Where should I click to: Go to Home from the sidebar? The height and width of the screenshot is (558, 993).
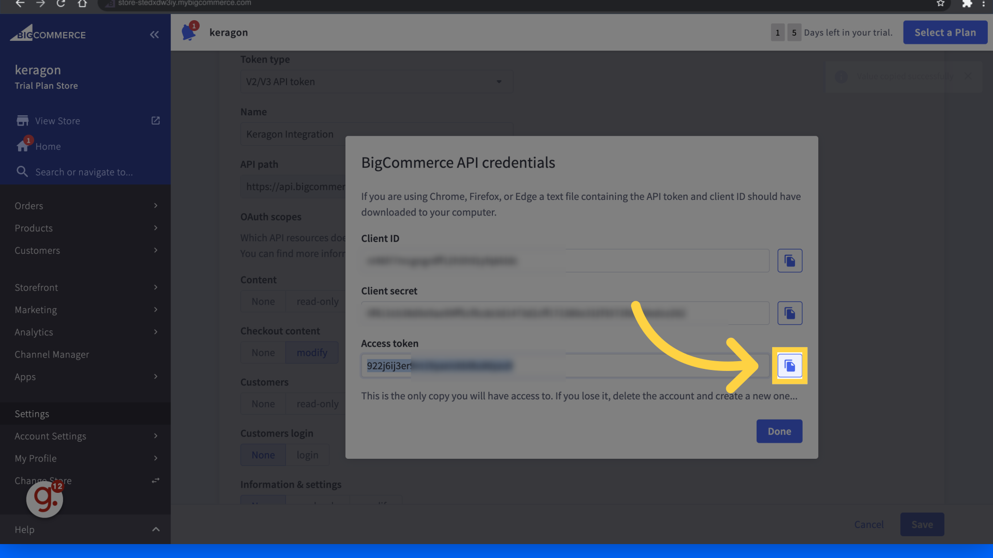(47, 146)
